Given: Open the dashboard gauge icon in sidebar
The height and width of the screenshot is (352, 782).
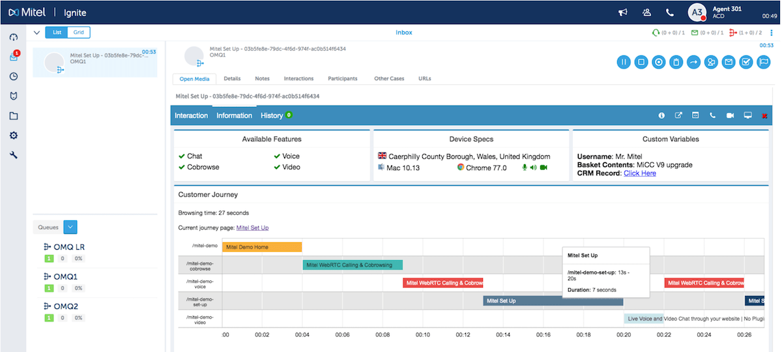Looking at the screenshot, I should tap(14, 37).
